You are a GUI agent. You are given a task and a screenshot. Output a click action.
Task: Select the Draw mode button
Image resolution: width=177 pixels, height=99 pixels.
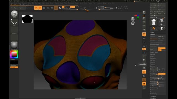click(40, 8)
